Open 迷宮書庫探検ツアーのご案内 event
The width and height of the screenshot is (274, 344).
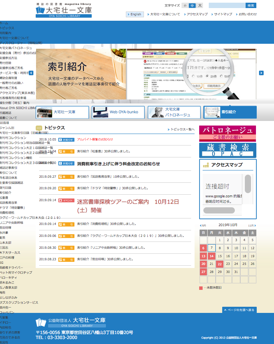[128, 206]
